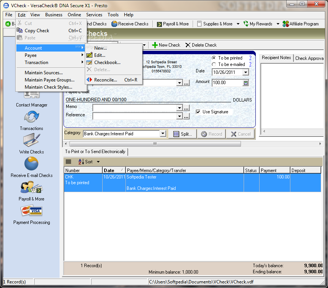This screenshot has height=288, width=328.
Task: Select the To be e-mailed radio button
Action: tap(214, 64)
